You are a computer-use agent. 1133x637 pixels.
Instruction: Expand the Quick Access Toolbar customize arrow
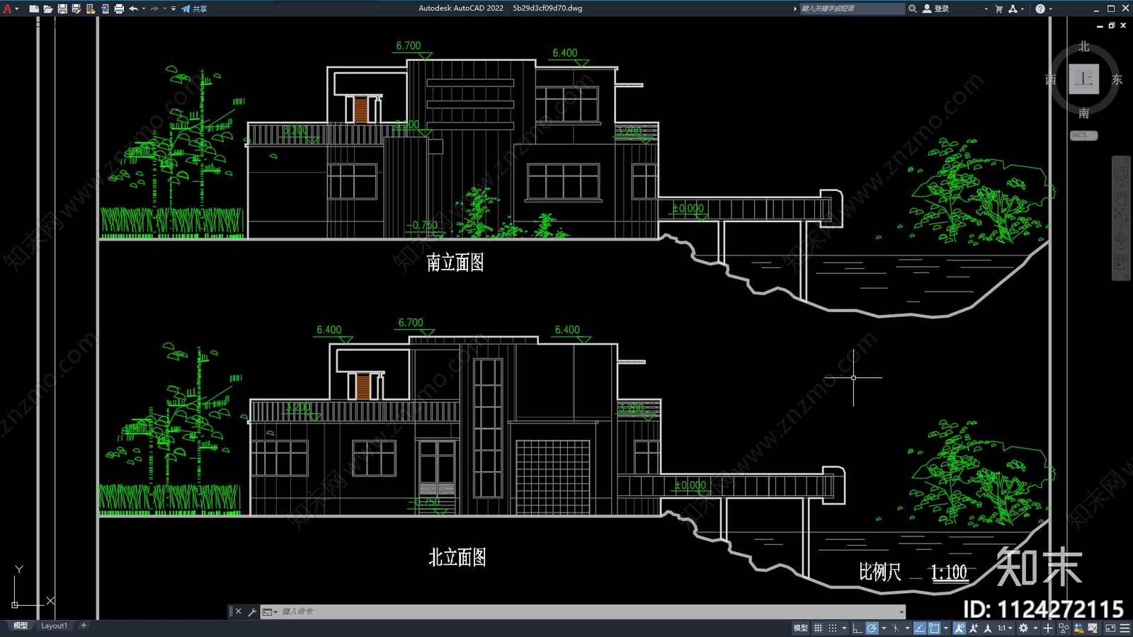click(173, 8)
